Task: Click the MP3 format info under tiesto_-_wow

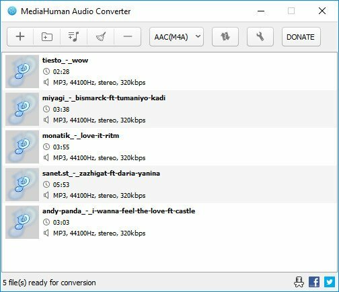Action: pyautogui.click(x=100, y=83)
